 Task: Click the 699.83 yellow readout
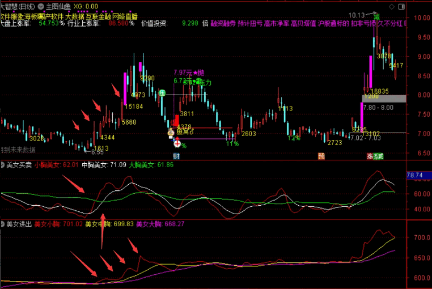click(124, 224)
